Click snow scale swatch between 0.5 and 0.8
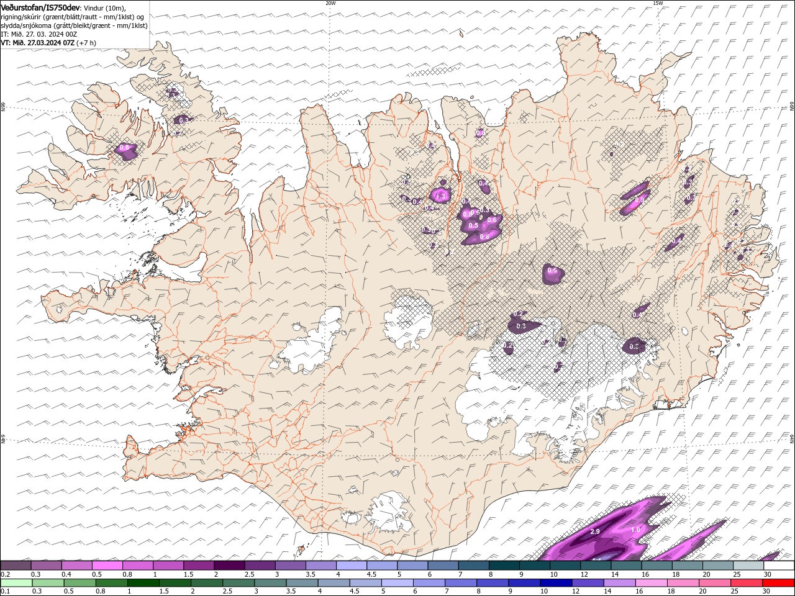Viewport: 795px width, 596px height. click(x=107, y=566)
